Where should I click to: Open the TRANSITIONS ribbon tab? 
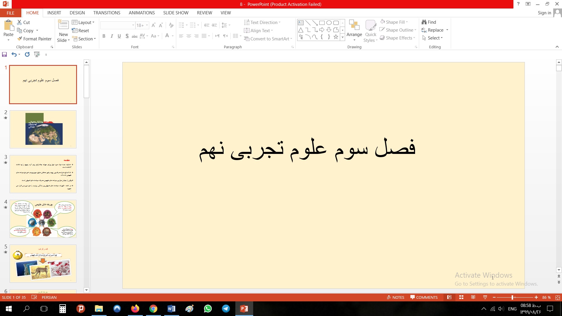[107, 13]
